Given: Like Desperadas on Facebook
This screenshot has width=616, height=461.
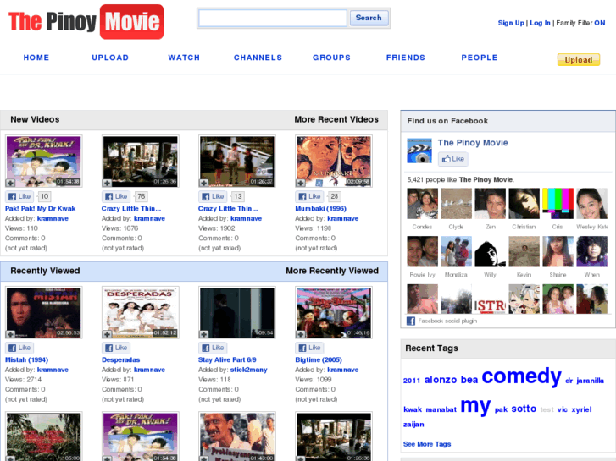Looking at the screenshot, I should point(116,348).
